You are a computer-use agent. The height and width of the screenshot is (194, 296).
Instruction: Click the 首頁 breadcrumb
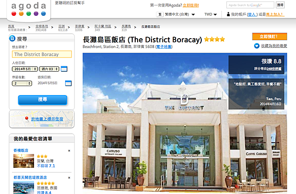coord(11,26)
